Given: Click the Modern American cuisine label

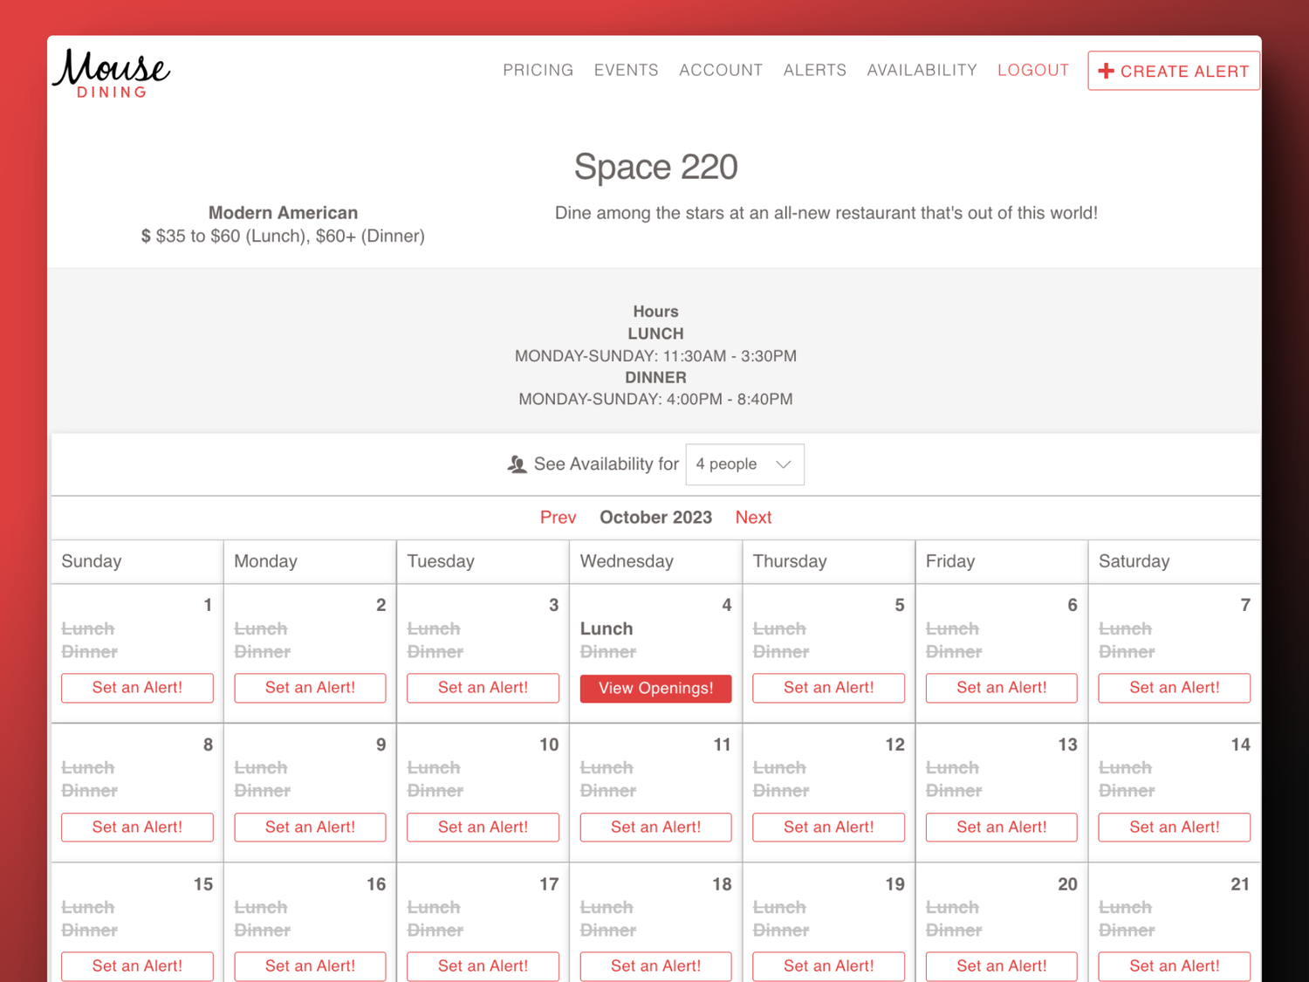Looking at the screenshot, I should coord(283,213).
